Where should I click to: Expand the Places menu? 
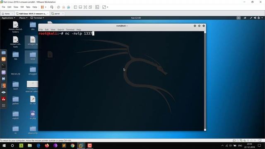click(x=23, y=18)
